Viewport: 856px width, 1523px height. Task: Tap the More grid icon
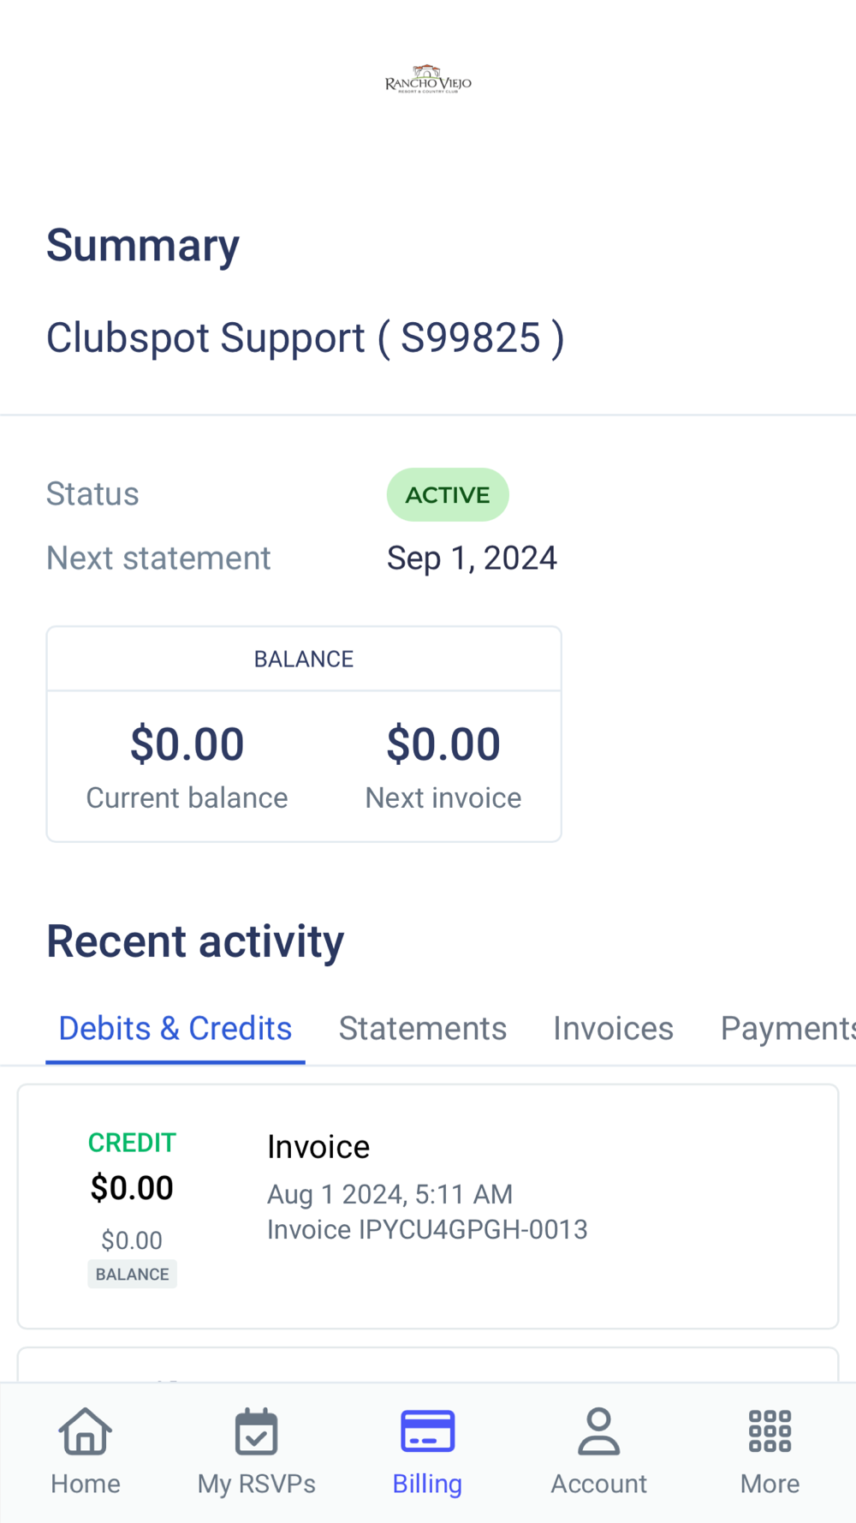click(770, 1432)
